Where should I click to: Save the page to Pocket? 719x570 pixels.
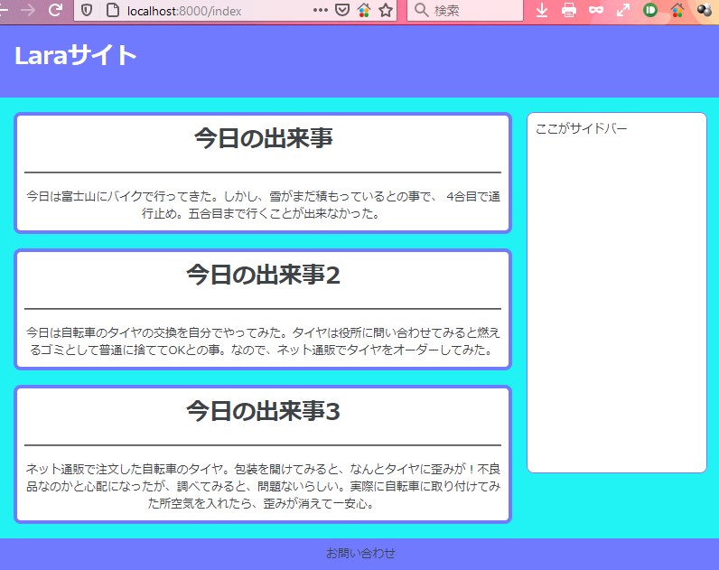click(x=342, y=10)
